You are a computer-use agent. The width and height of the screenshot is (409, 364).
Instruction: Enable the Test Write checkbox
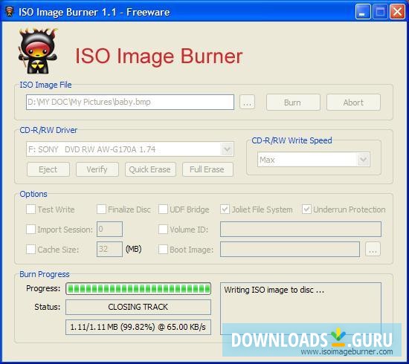pos(30,209)
